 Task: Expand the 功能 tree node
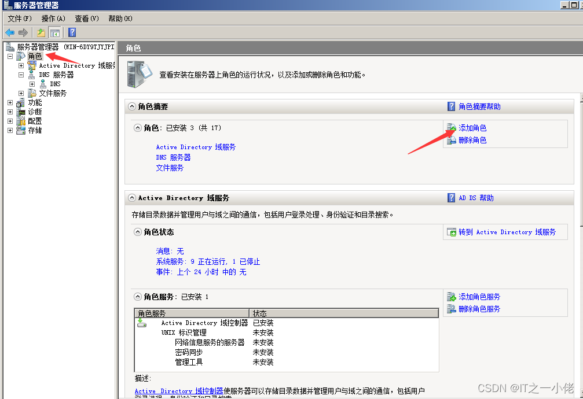pyautogui.click(x=10, y=103)
